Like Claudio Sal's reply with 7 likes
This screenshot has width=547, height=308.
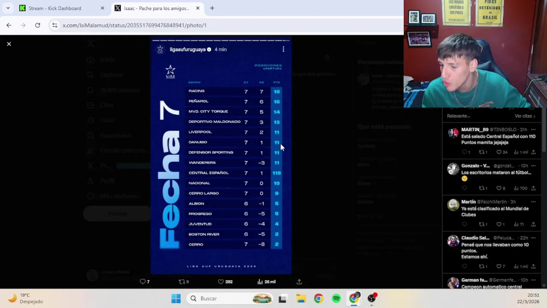click(501, 267)
